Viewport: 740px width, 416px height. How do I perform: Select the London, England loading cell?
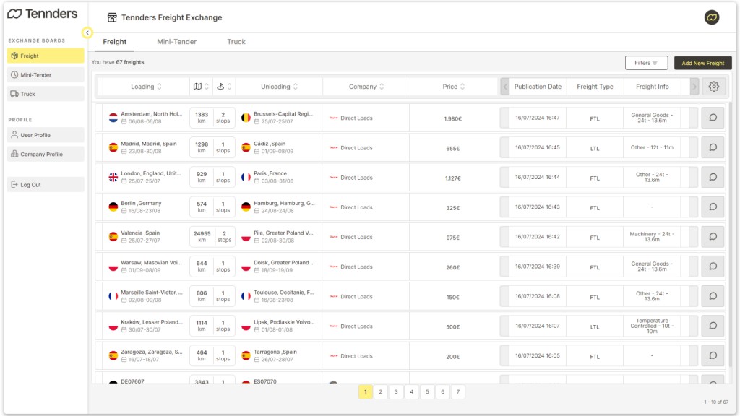(x=145, y=177)
